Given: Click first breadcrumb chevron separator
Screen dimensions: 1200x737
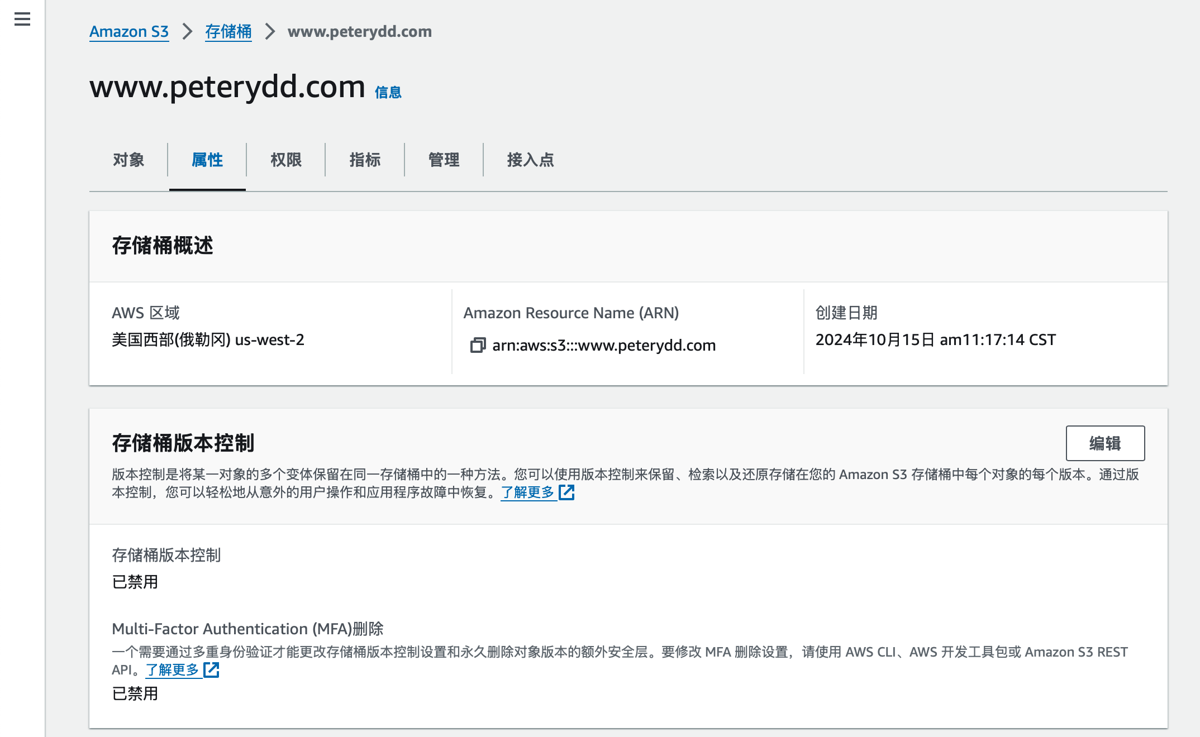Looking at the screenshot, I should (187, 32).
